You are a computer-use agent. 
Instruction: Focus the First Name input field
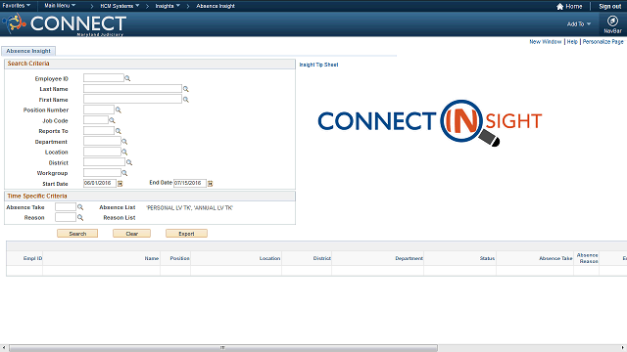(x=132, y=99)
